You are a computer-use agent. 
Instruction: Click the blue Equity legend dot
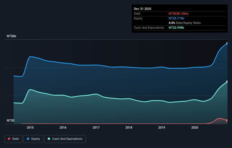point(28,139)
